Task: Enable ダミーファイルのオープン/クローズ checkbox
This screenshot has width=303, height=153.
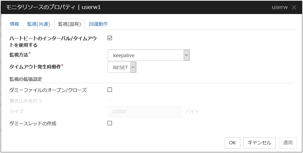Action: click(110, 90)
